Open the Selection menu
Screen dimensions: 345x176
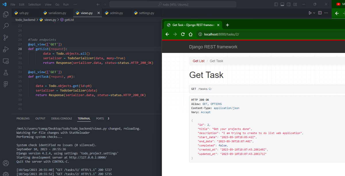click(34, 4)
